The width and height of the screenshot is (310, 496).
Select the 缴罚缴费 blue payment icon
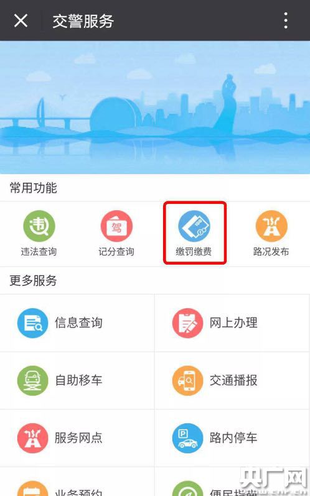[194, 226]
